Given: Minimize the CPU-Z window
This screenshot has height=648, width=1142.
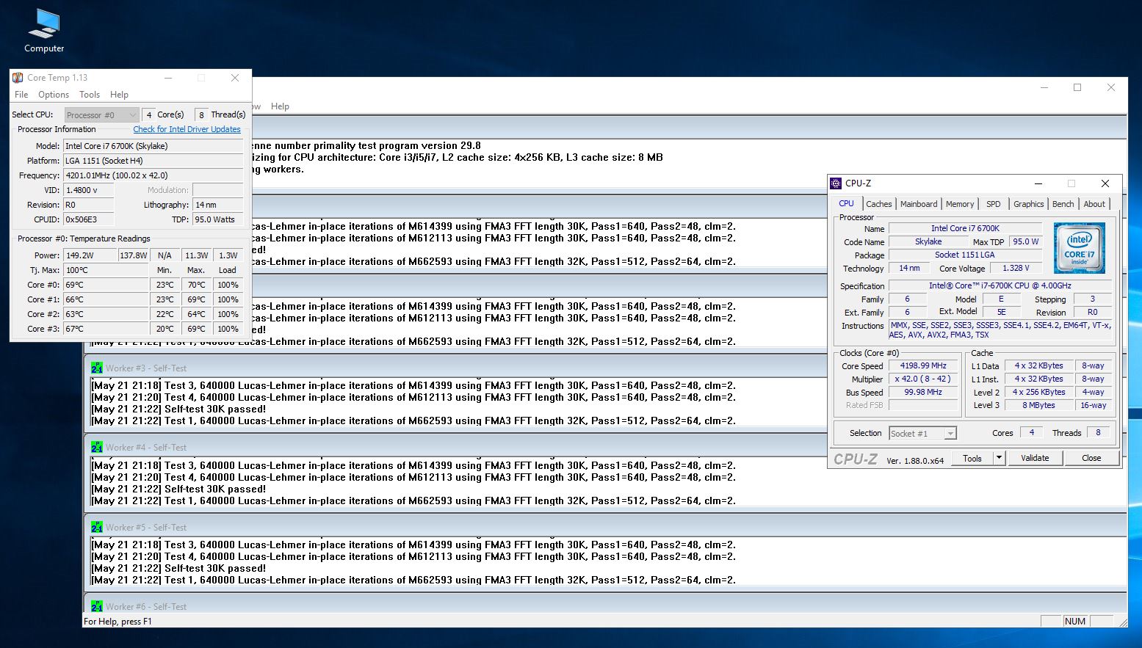Looking at the screenshot, I should pyautogui.click(x=1038, y=183).
